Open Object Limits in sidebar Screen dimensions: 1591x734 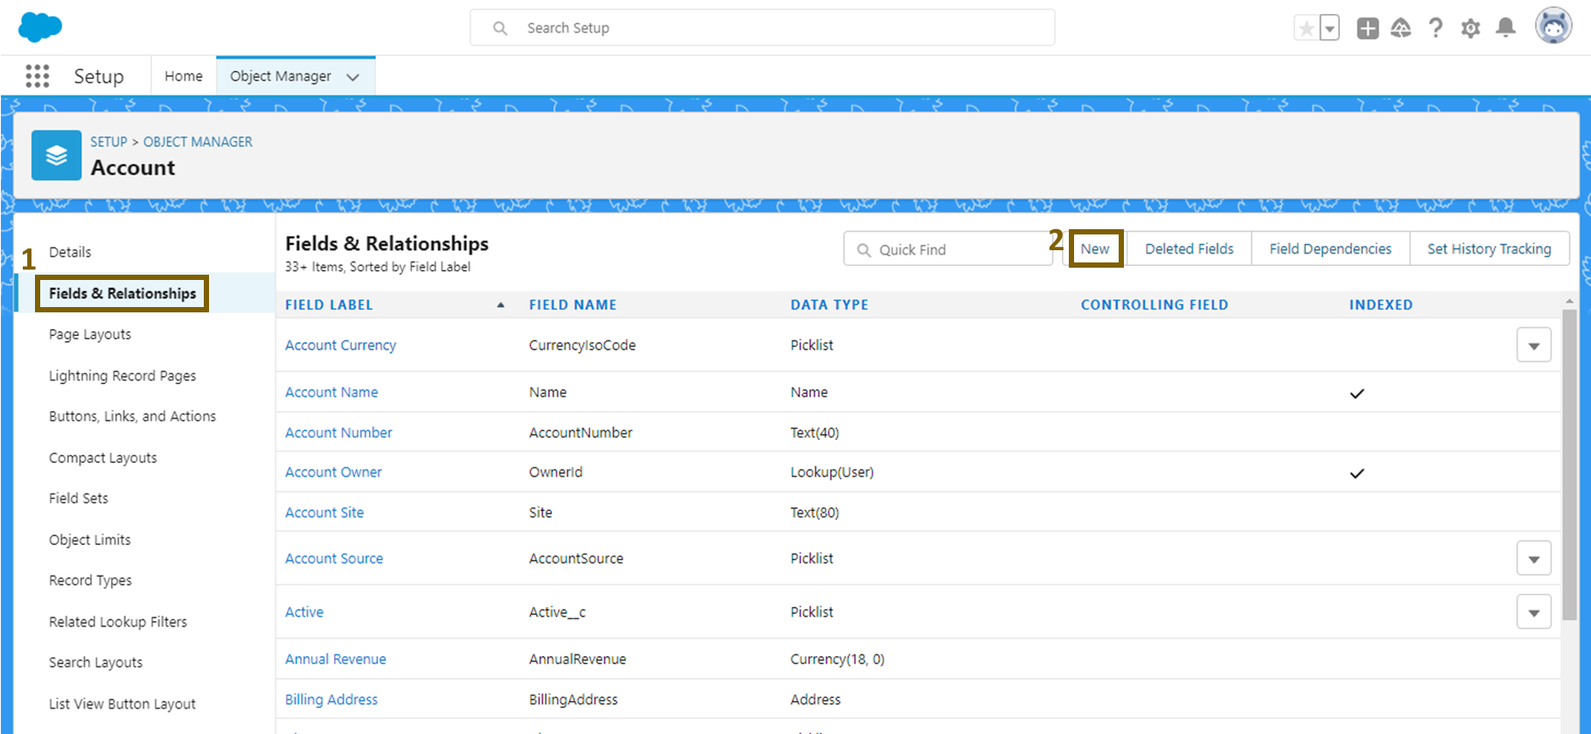(90, 540)
